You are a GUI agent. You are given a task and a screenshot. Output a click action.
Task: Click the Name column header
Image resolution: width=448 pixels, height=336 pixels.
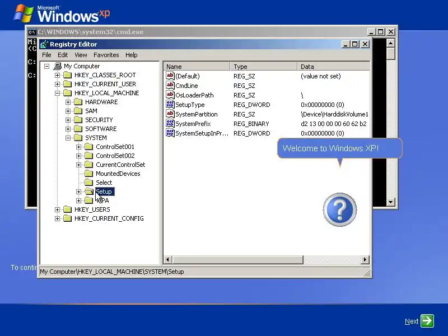click(197, 66)
